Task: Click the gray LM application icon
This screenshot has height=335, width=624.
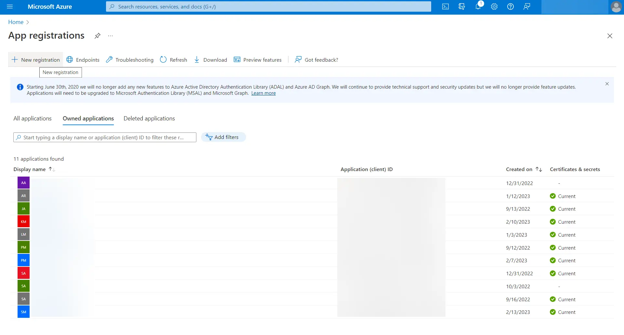Action: pos(23,234)
